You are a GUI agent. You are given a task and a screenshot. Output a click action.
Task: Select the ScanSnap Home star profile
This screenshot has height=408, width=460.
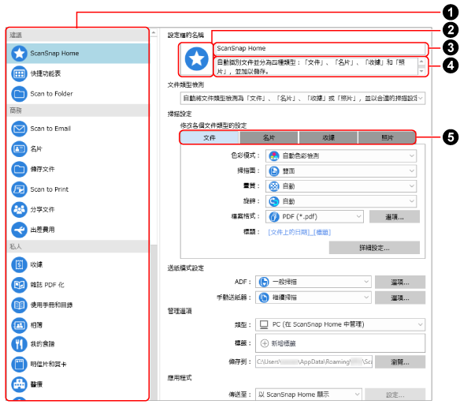pos(77,53)
